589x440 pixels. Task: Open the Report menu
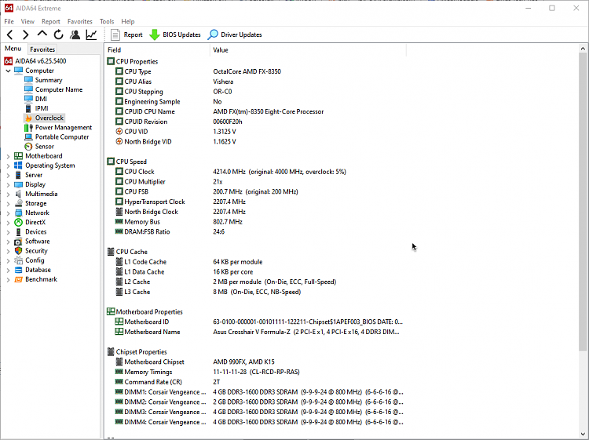tap(51, 21)
